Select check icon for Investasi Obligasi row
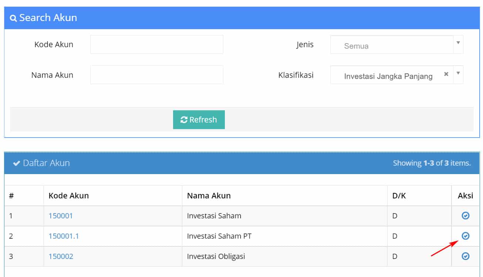Screen dimensions: 483x277 click(x=466, y=256)
